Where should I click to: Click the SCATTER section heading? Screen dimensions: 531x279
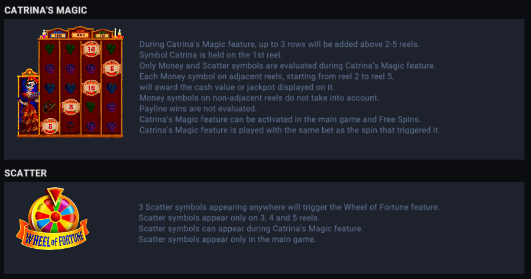(x=25, y=173)
